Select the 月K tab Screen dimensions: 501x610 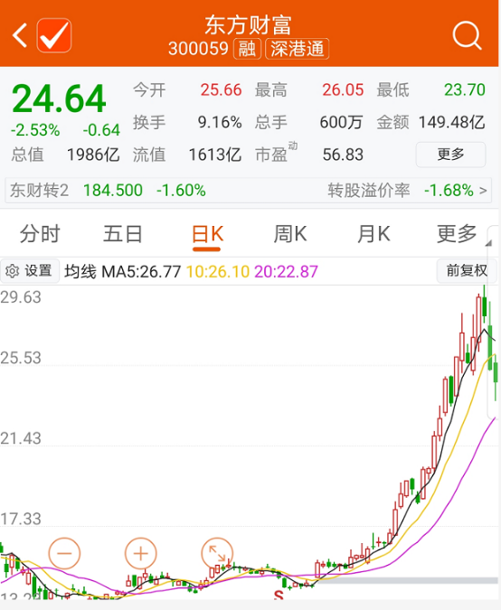click(373, 234)
